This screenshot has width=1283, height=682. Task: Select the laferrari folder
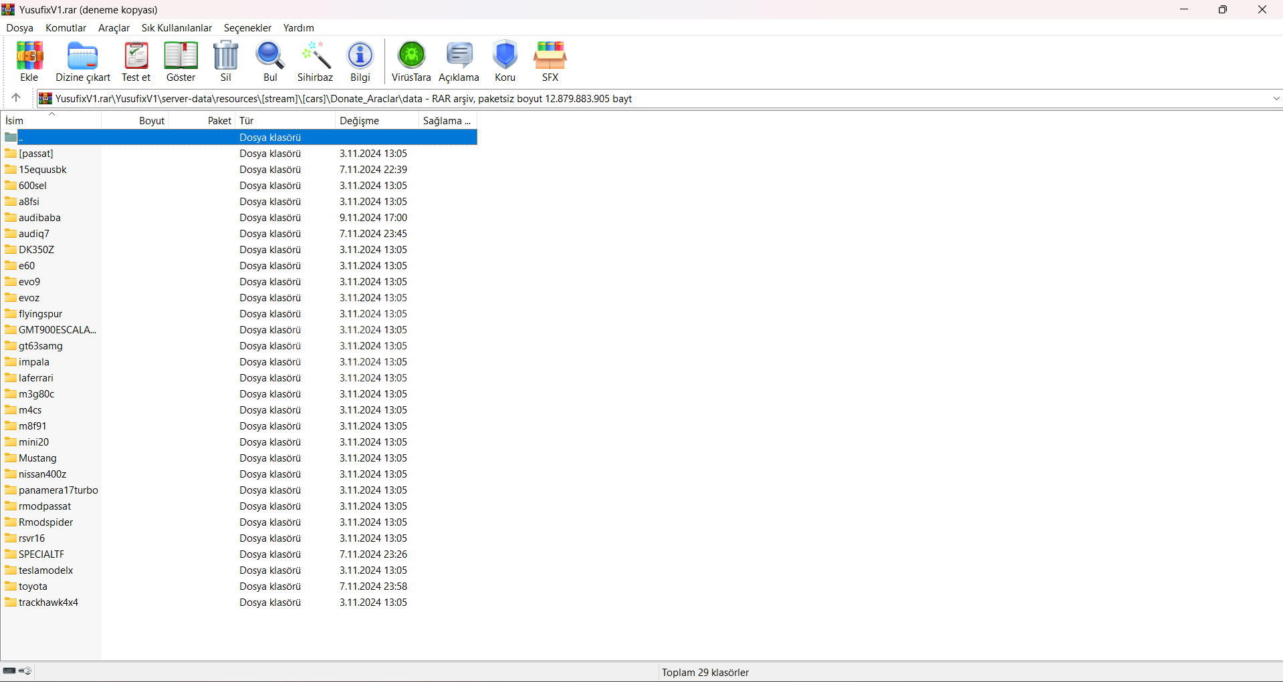pos(36,378)
